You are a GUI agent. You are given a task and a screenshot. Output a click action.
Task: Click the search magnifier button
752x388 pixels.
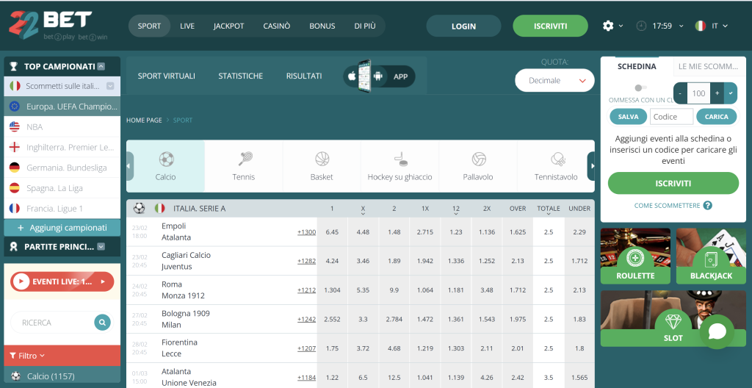pos(102,322)
